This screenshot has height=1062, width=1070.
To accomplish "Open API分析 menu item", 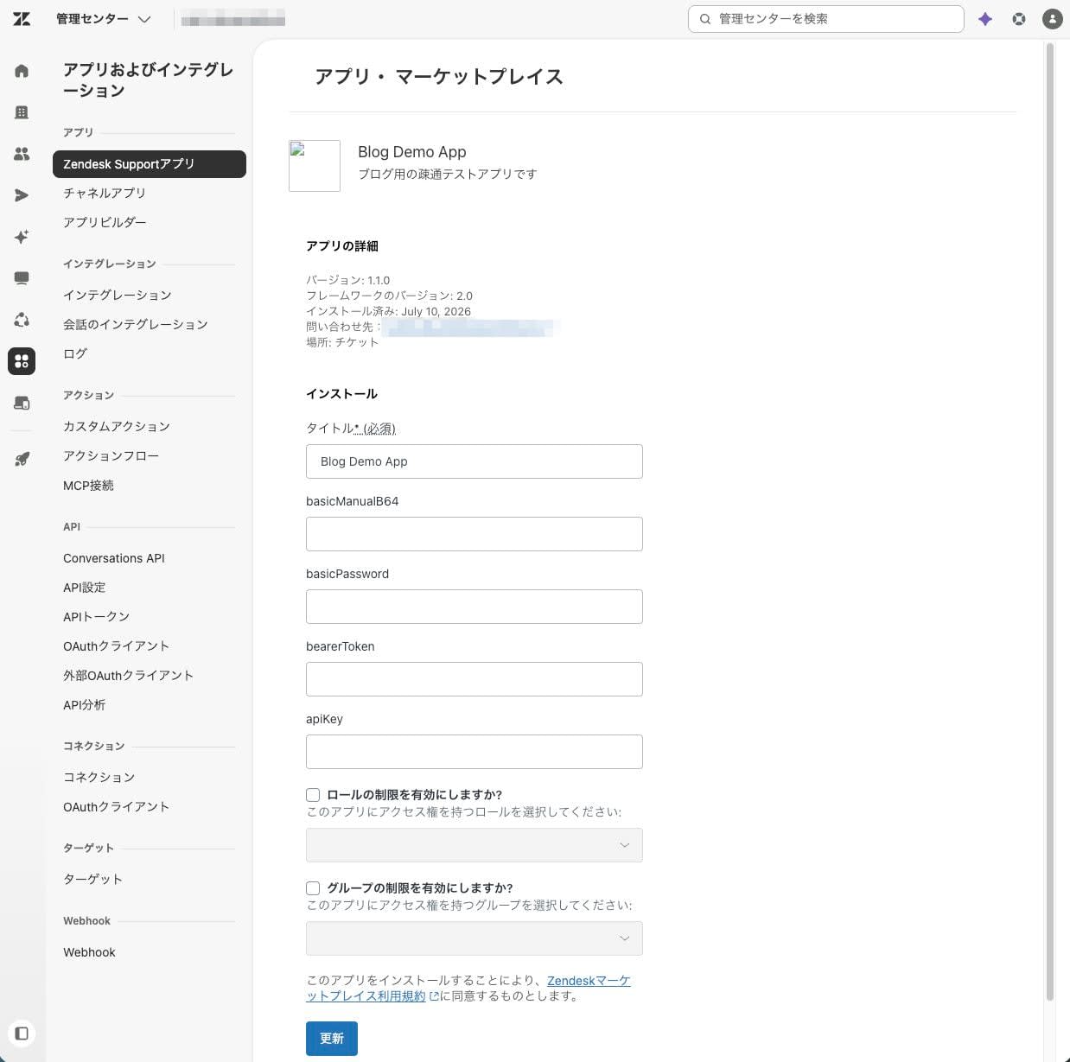I will (85, 705).
